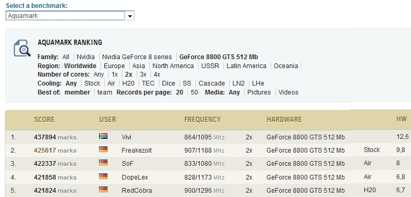Click the German flag next to DopeLex
This screenshot has width=411, height=197.
tap(103, 176)
